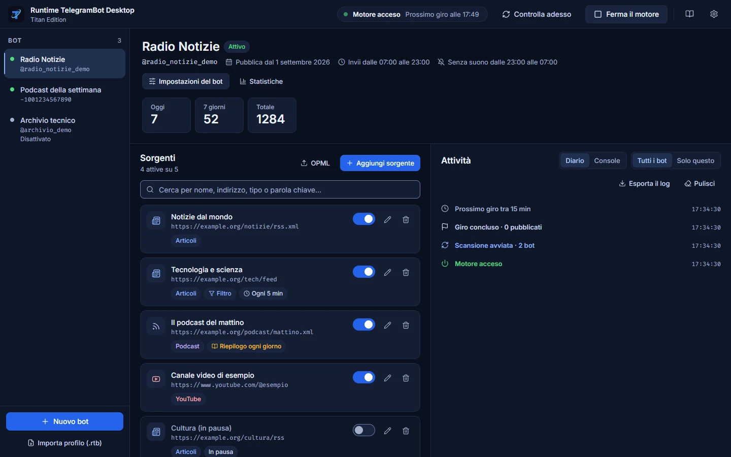Viewport: 731px width, 457px height.
Task: Open the documentation book icon
Action: click(x=689, y=14)
